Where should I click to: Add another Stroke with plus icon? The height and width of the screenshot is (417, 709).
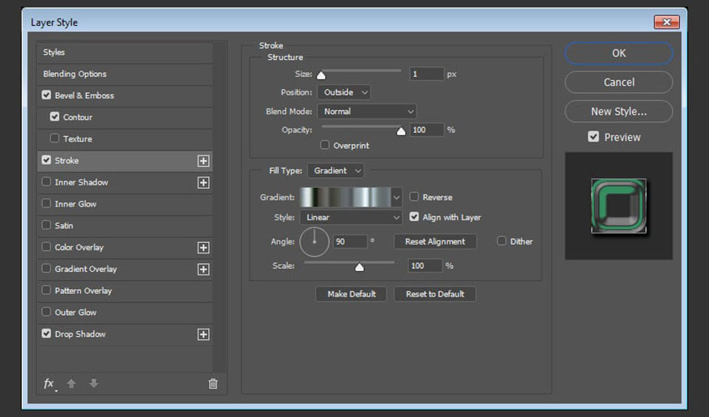coord(203,161)
